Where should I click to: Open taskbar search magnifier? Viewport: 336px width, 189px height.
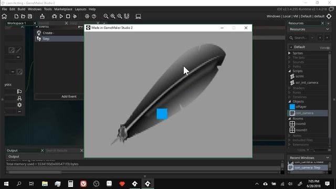(x=19, y=184)
